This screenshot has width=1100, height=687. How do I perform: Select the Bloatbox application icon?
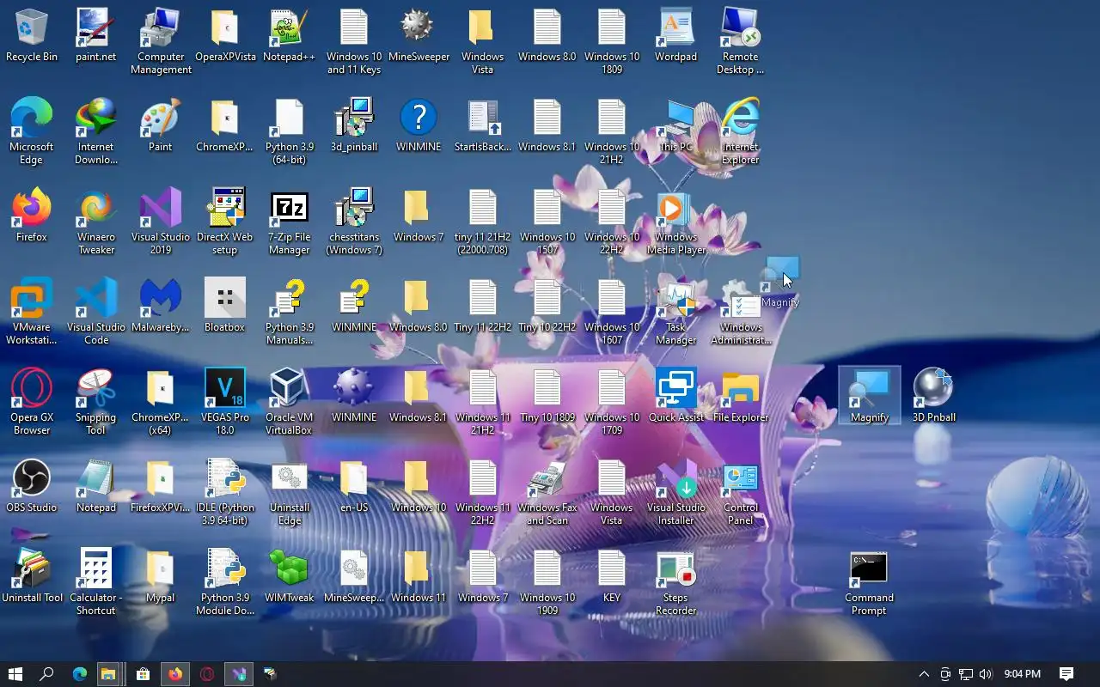tap(225, 307)
